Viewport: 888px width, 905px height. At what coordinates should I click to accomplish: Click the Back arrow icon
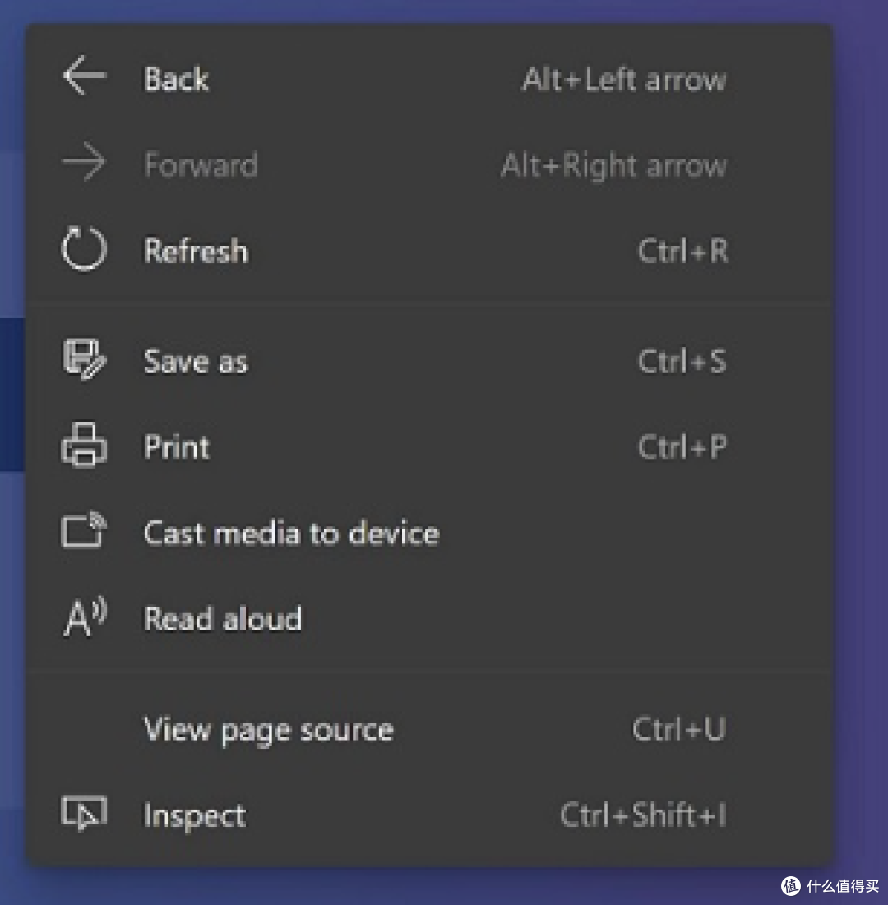(x=85, y=75)
